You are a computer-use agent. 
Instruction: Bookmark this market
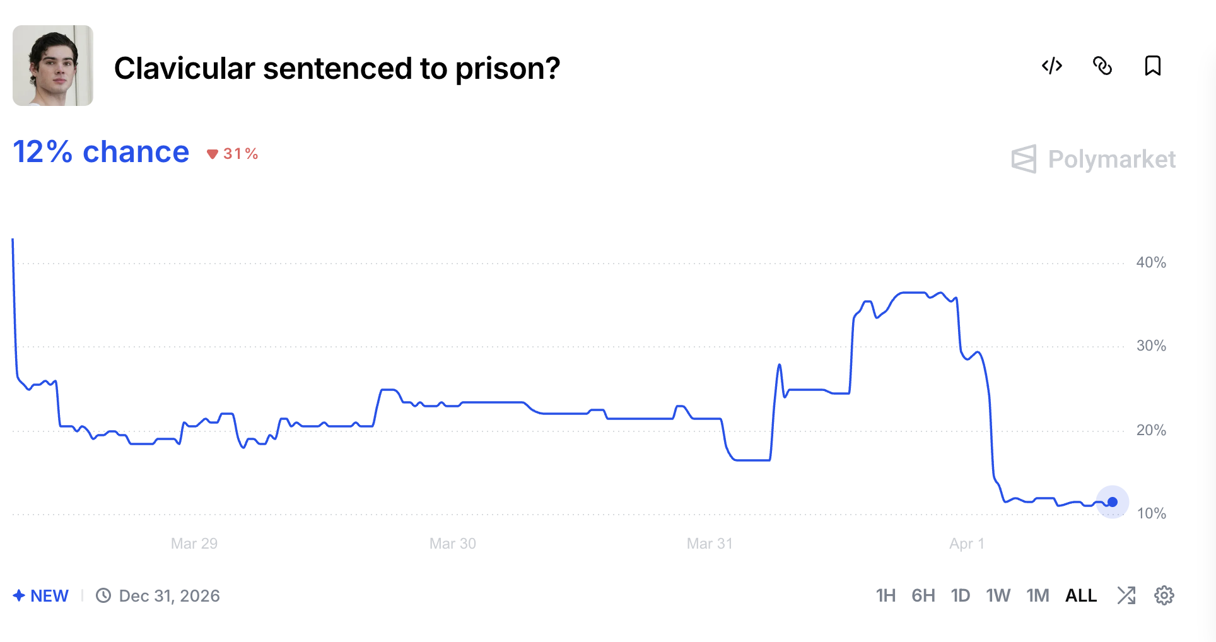click(1153, 66)
